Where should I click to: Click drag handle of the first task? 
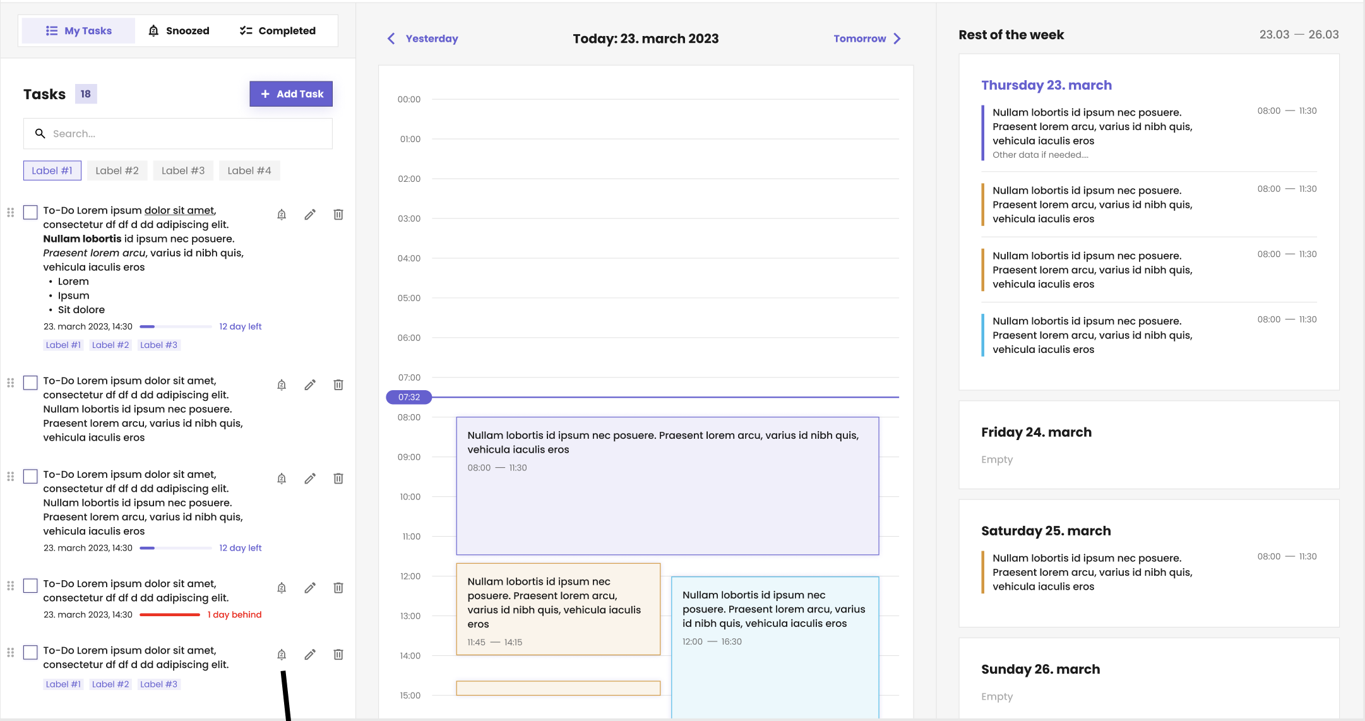(x=11, y=212)
